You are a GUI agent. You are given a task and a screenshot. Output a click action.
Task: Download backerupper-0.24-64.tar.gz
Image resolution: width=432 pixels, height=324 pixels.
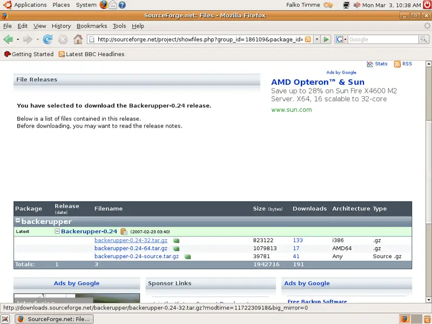131,248
